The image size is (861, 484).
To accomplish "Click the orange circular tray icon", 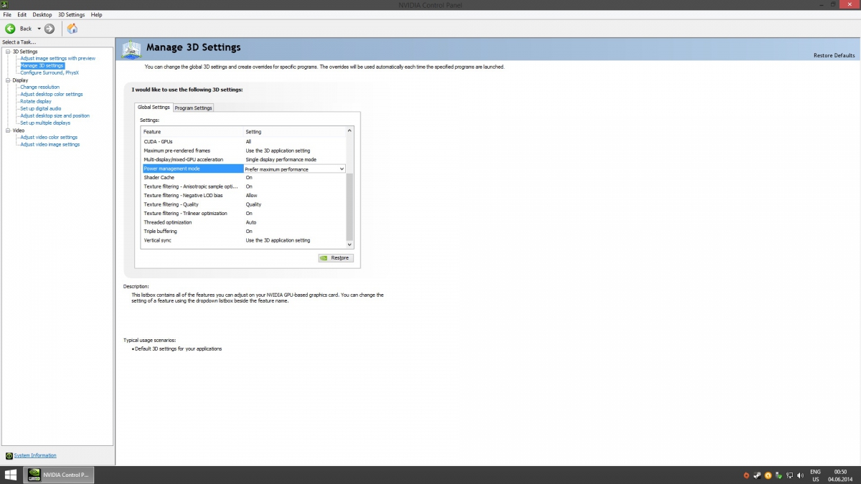I will 768,475.
